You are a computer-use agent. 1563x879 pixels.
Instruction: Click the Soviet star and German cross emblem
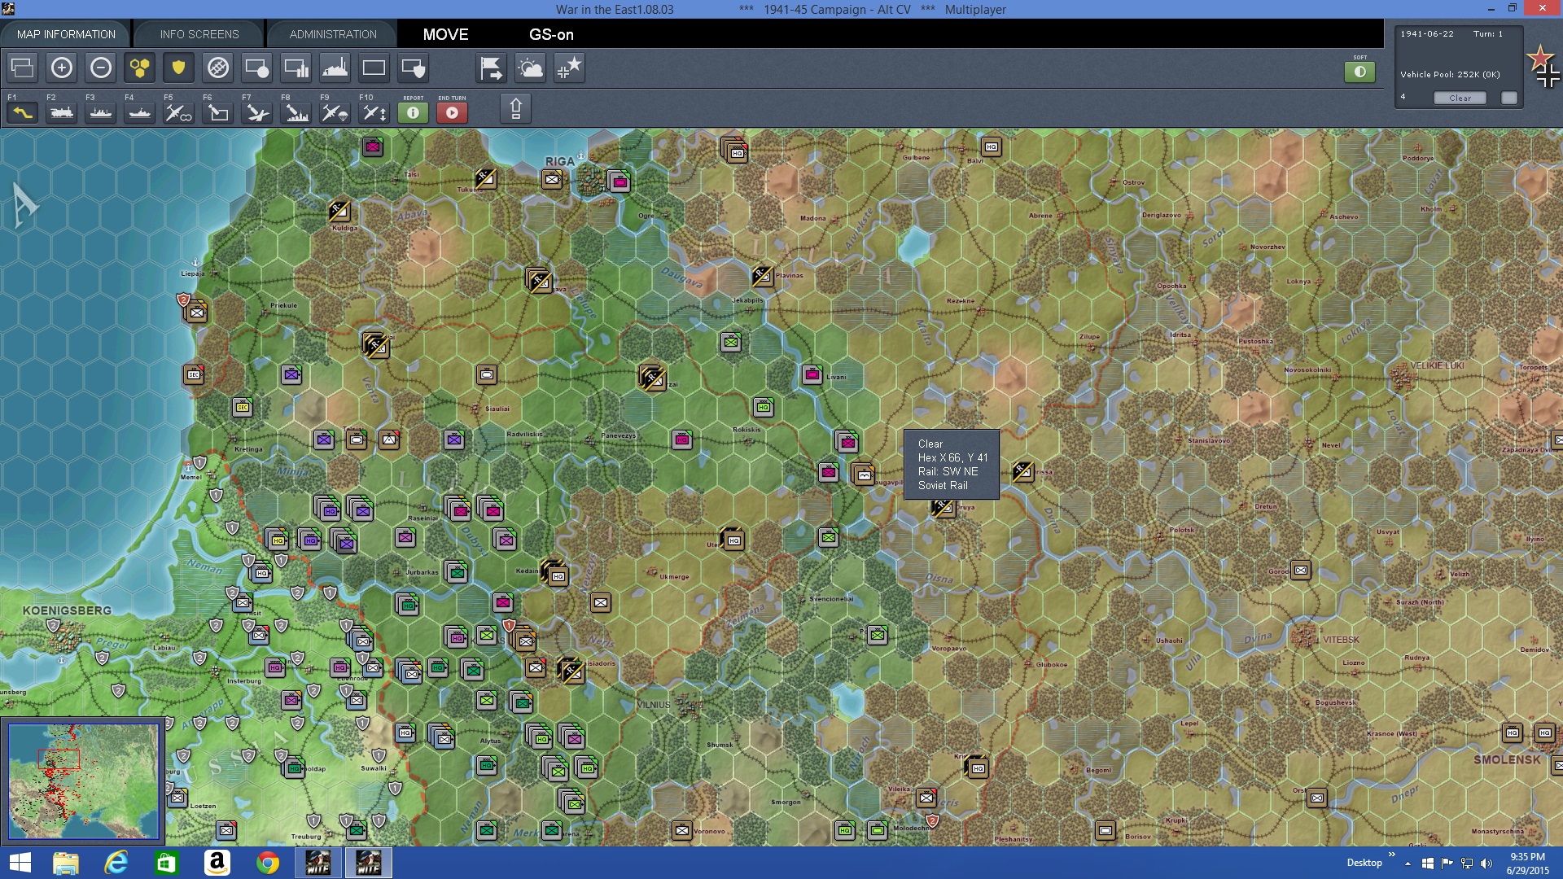pos(1543,67)
